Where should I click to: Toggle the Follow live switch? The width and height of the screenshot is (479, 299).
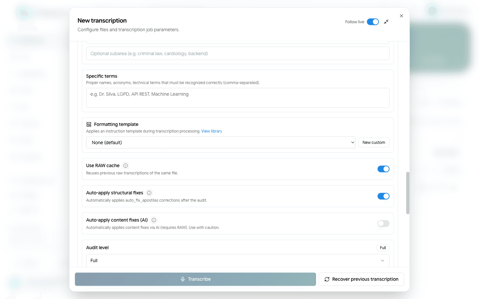click(373, 22)
